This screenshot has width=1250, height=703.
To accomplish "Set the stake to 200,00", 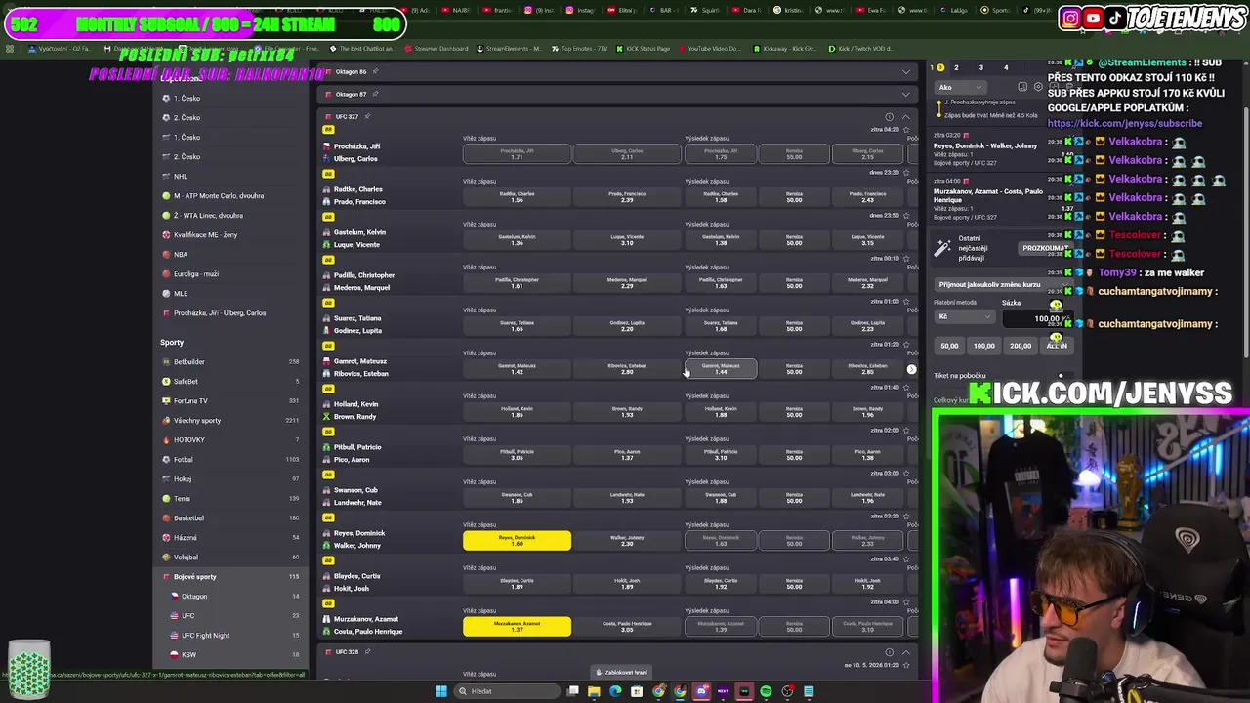I will coord(1021,346).
